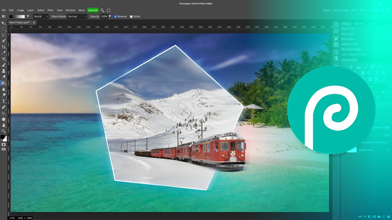Screen dimensions: 392x220
Task: Select the Dodge tool
Action: pos(4,95)
